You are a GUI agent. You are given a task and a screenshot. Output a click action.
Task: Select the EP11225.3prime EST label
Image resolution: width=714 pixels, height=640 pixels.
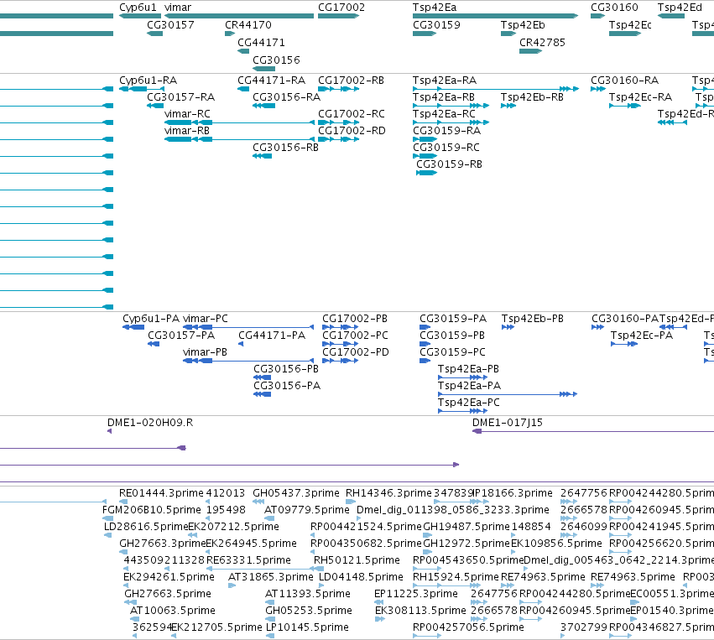click(416, 595)
